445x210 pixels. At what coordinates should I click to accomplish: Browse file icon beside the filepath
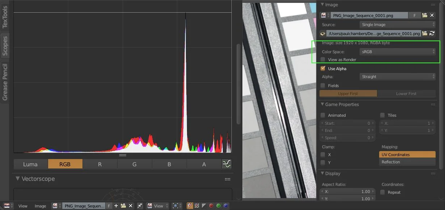point(425,34)
